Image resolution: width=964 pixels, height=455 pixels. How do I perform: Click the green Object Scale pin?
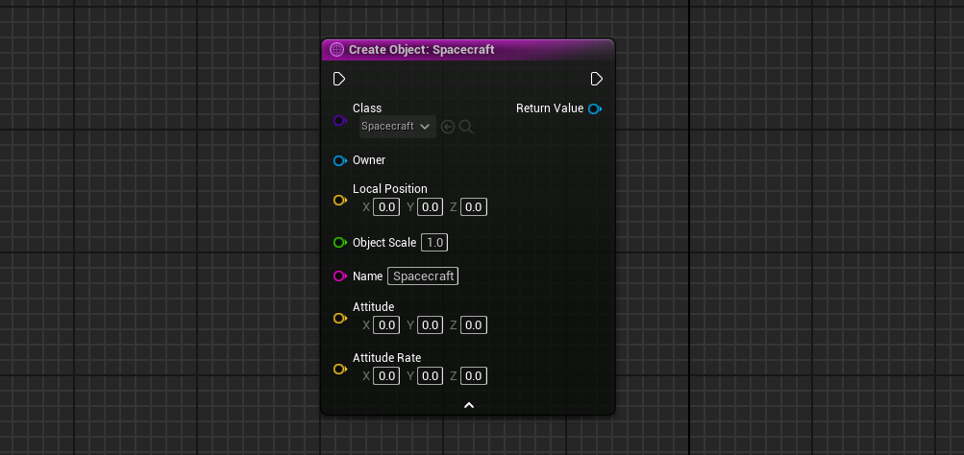[x=339, y=243]
